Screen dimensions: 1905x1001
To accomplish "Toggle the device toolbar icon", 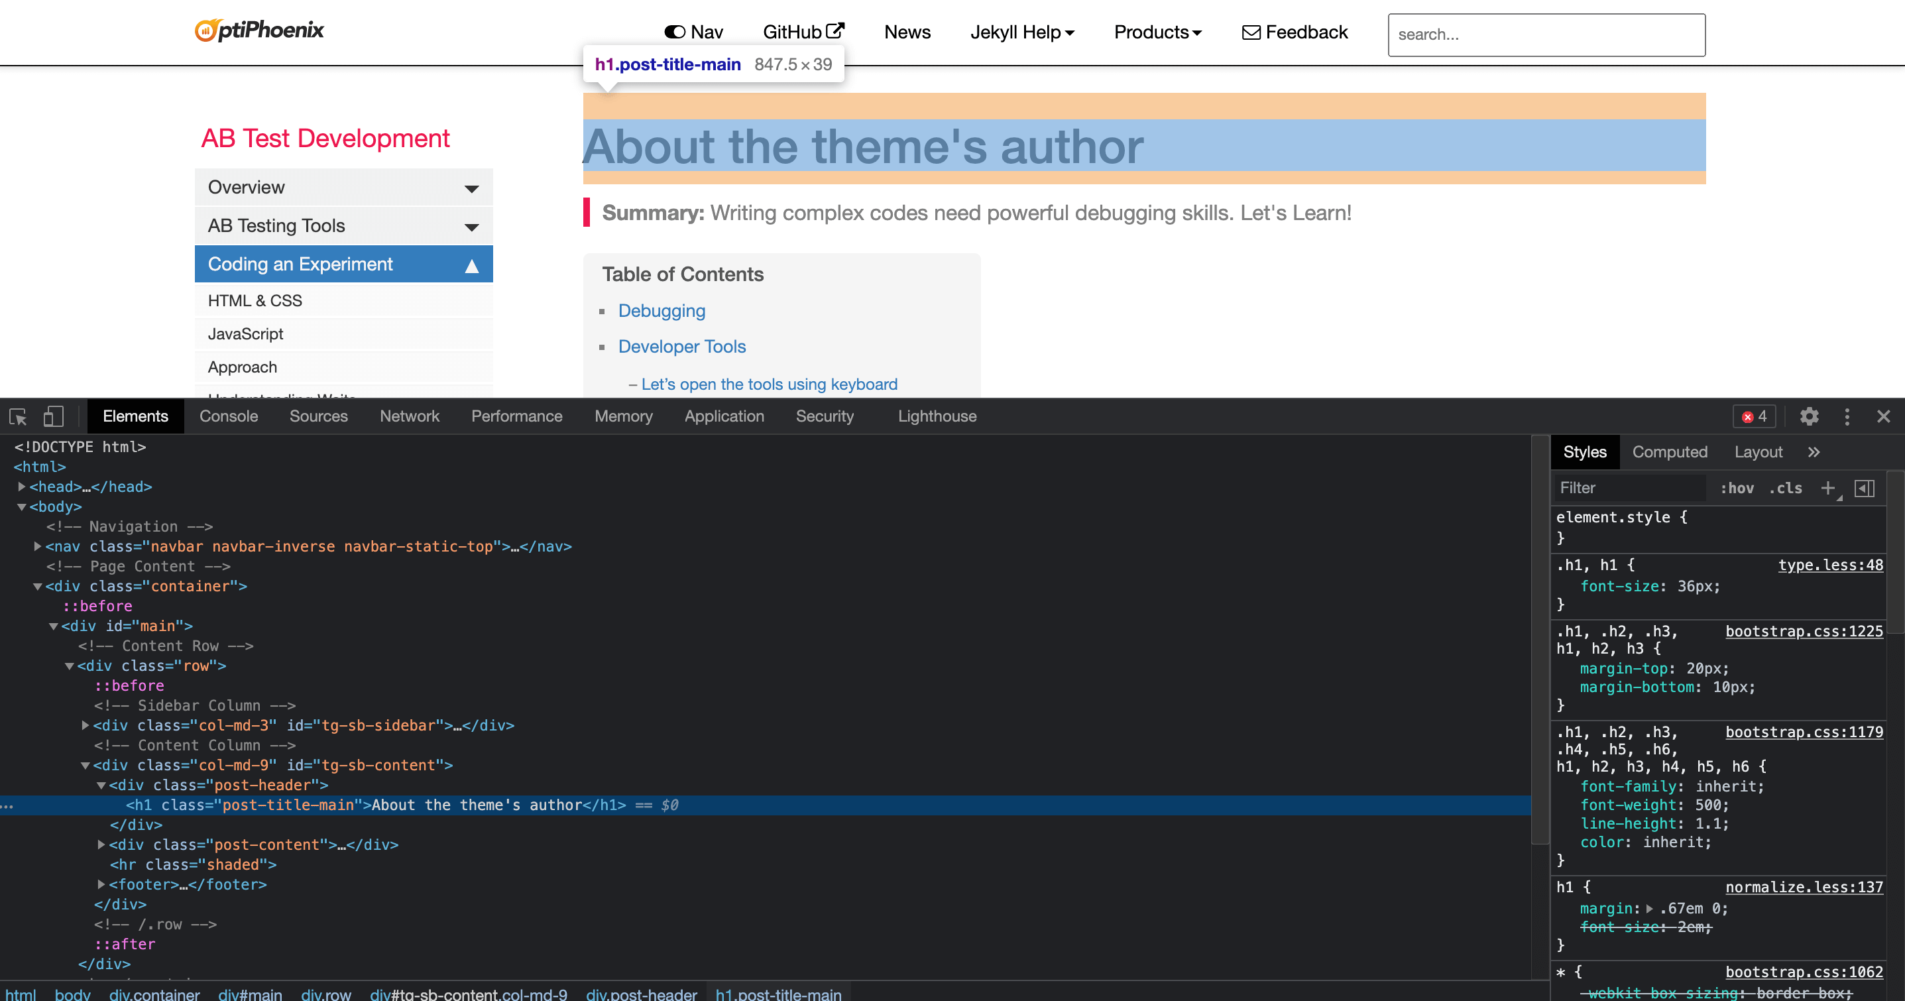I will tap(53, 416).
